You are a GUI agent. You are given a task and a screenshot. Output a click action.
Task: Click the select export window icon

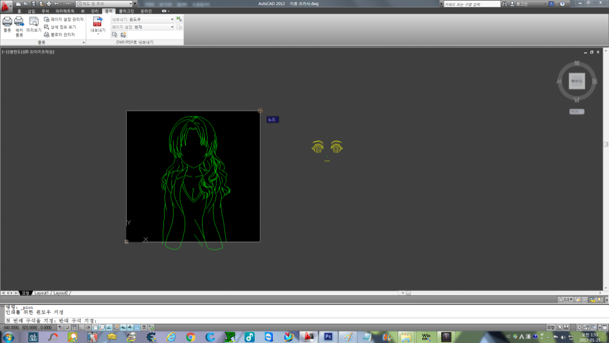179,19
